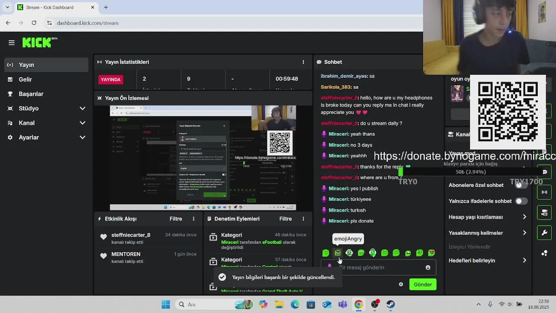
Task: Click MENTOREN follow event in activity feed
Action: click(x=149, y=257)
